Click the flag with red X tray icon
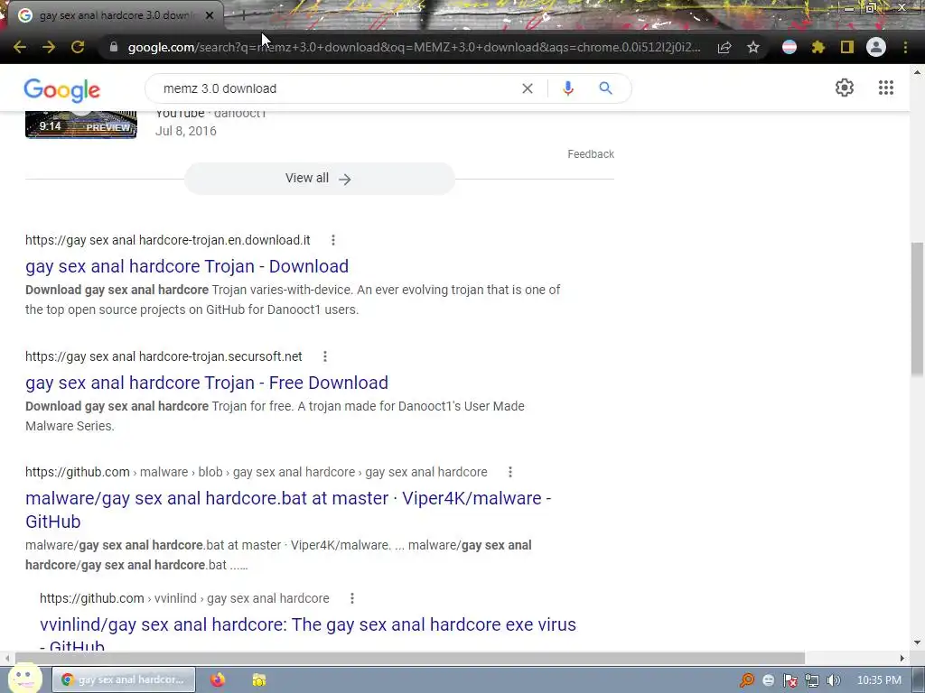Image resolution: width=925 pixels, height=693 pixels. [x=790, y=680]
